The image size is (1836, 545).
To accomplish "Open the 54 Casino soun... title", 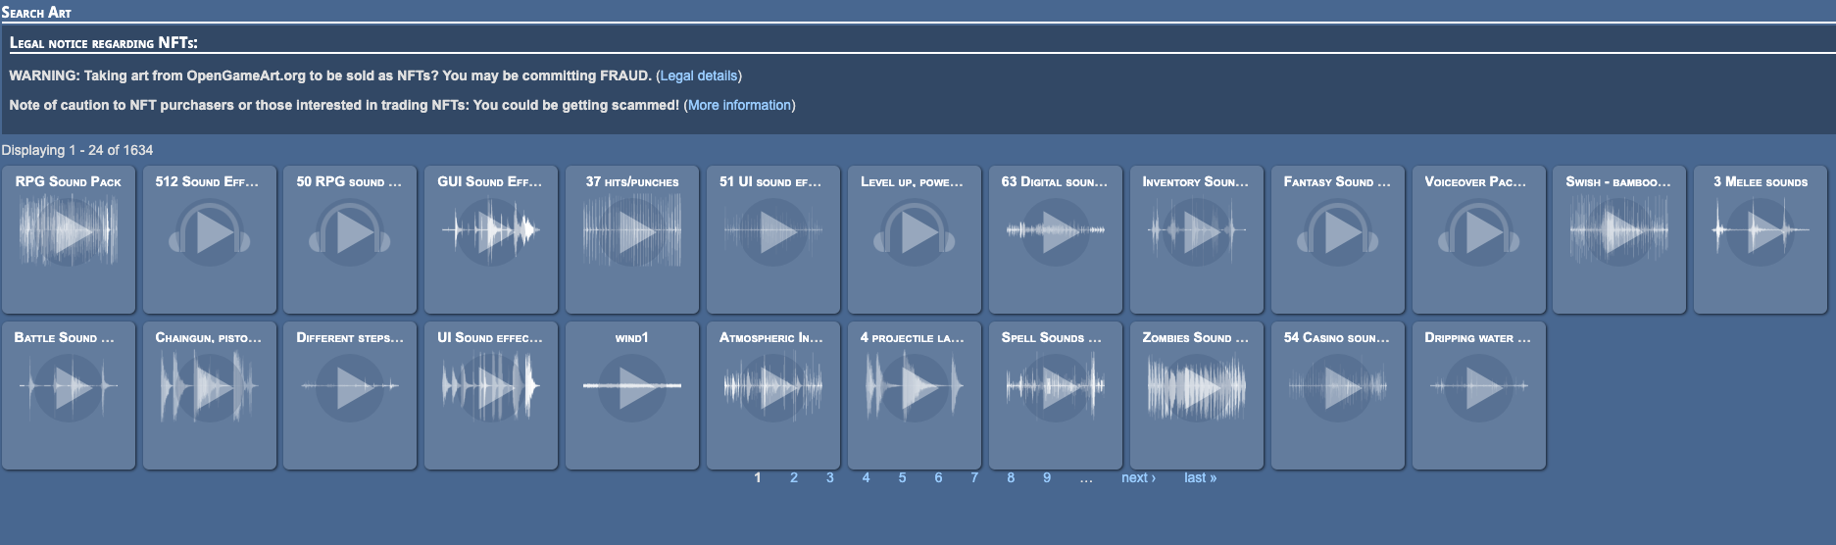I will tap(1337, 337).
